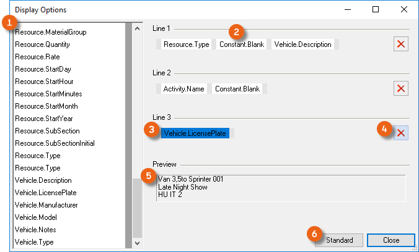This screenshot has width=419, height=252.
Task: Choose Vehicle.Model from the list
Action: point(37,217)
